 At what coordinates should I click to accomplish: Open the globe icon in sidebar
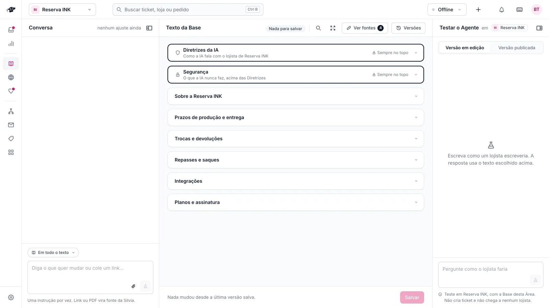[x=11, y=77]
